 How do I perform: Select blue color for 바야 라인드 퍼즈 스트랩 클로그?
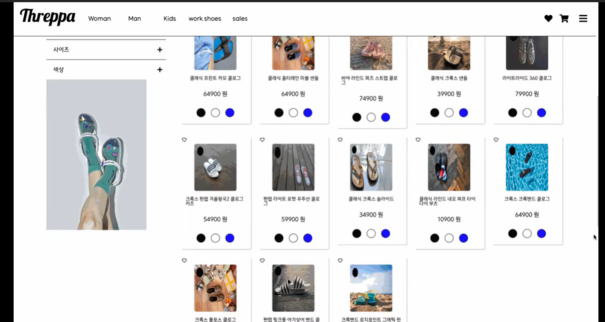click(385, 117)
